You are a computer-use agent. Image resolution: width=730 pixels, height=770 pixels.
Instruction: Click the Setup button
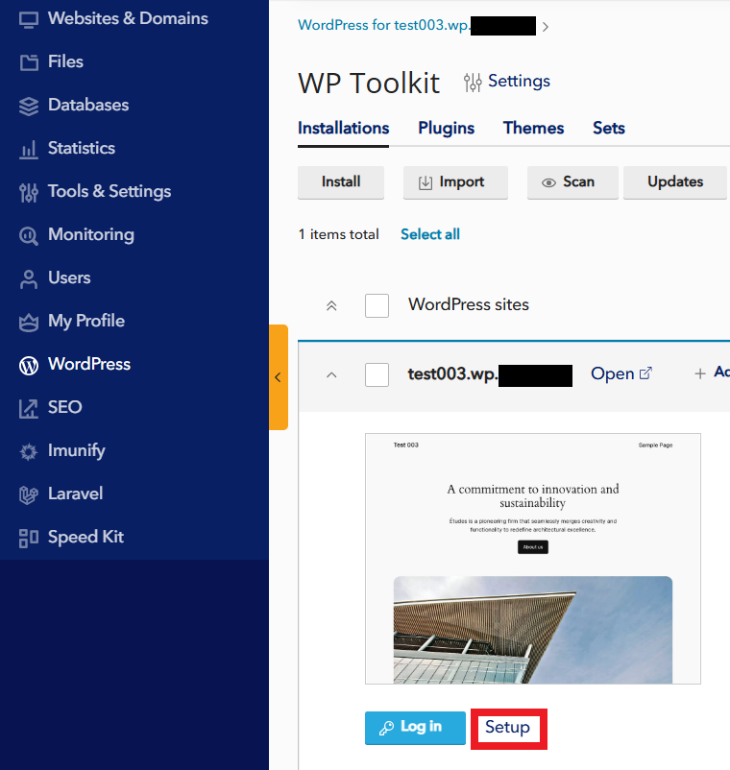click(x=508, y=728)
